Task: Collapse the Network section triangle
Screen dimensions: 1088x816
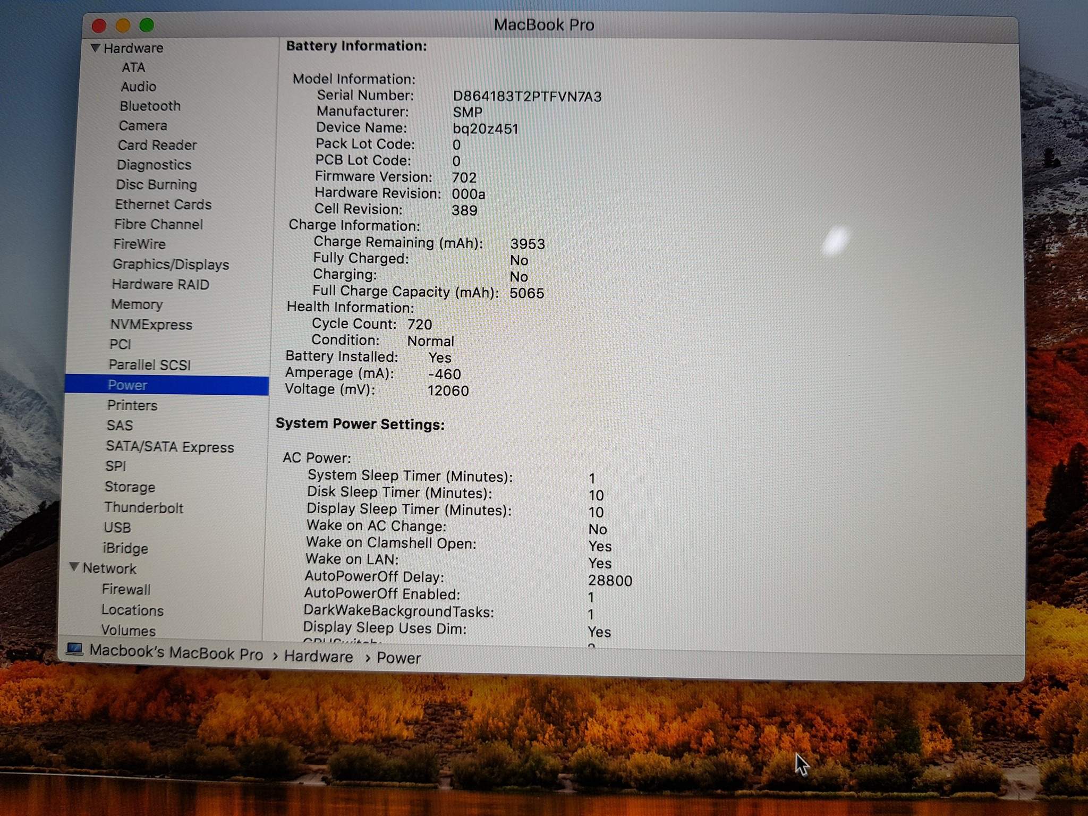Action: (74, 567)
